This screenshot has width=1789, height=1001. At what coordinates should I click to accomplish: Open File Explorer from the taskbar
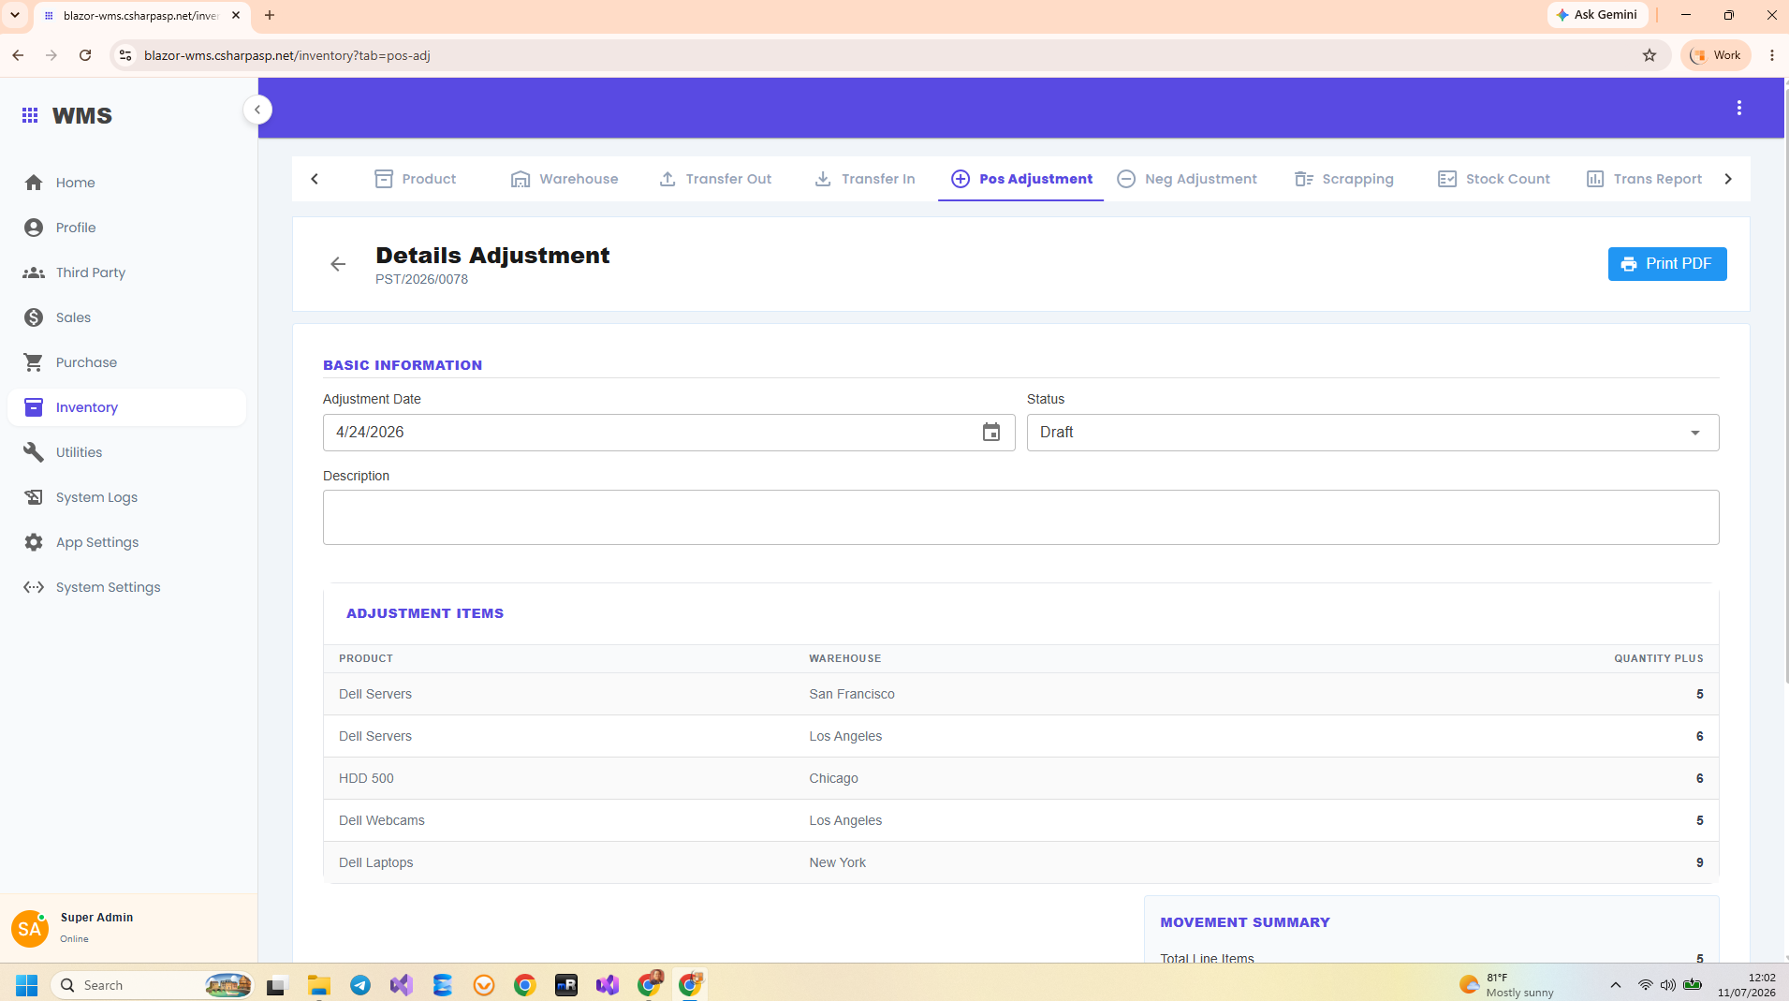coord(319,985)
